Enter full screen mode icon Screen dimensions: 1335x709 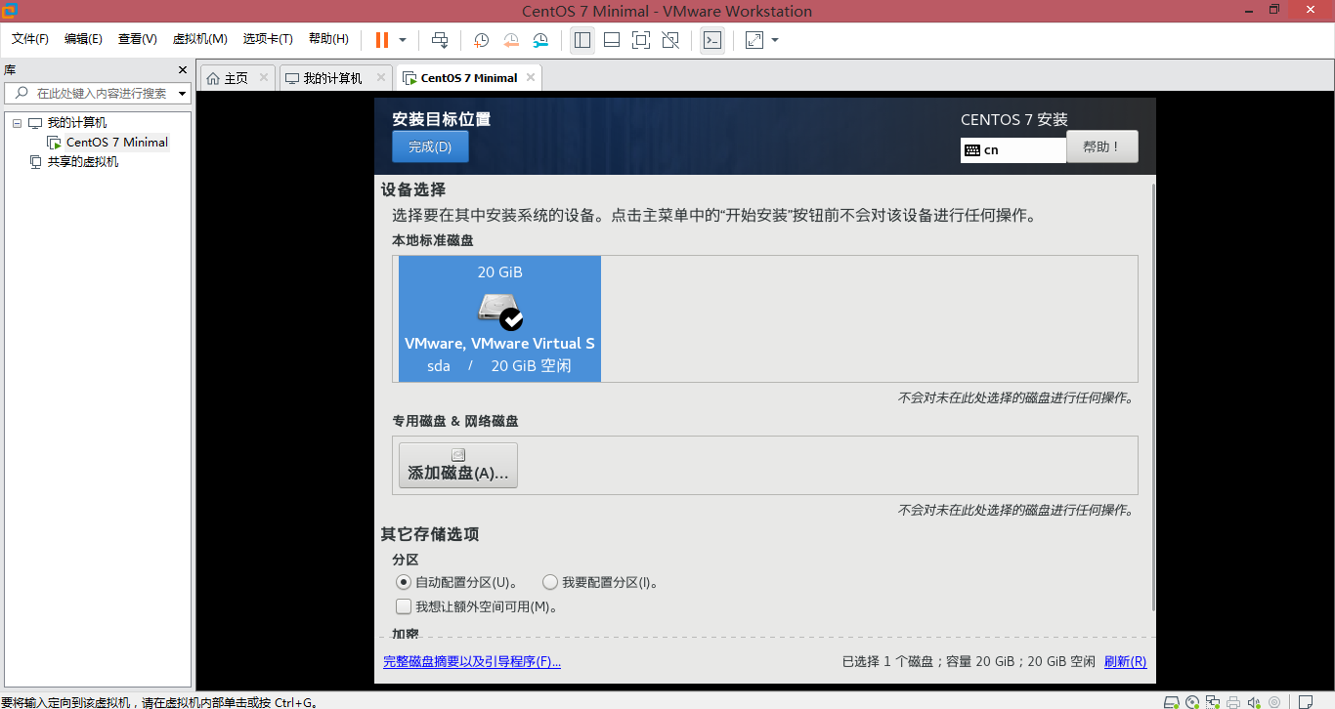(x=641, y=40)
